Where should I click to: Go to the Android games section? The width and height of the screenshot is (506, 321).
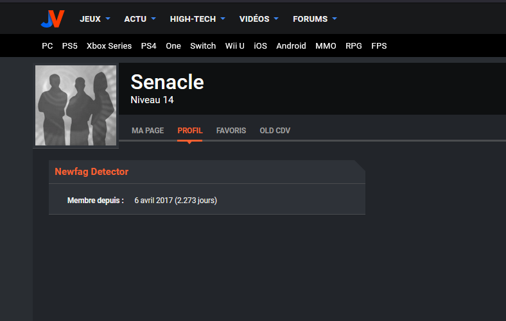pyautogui.click(x=291, y=46)
